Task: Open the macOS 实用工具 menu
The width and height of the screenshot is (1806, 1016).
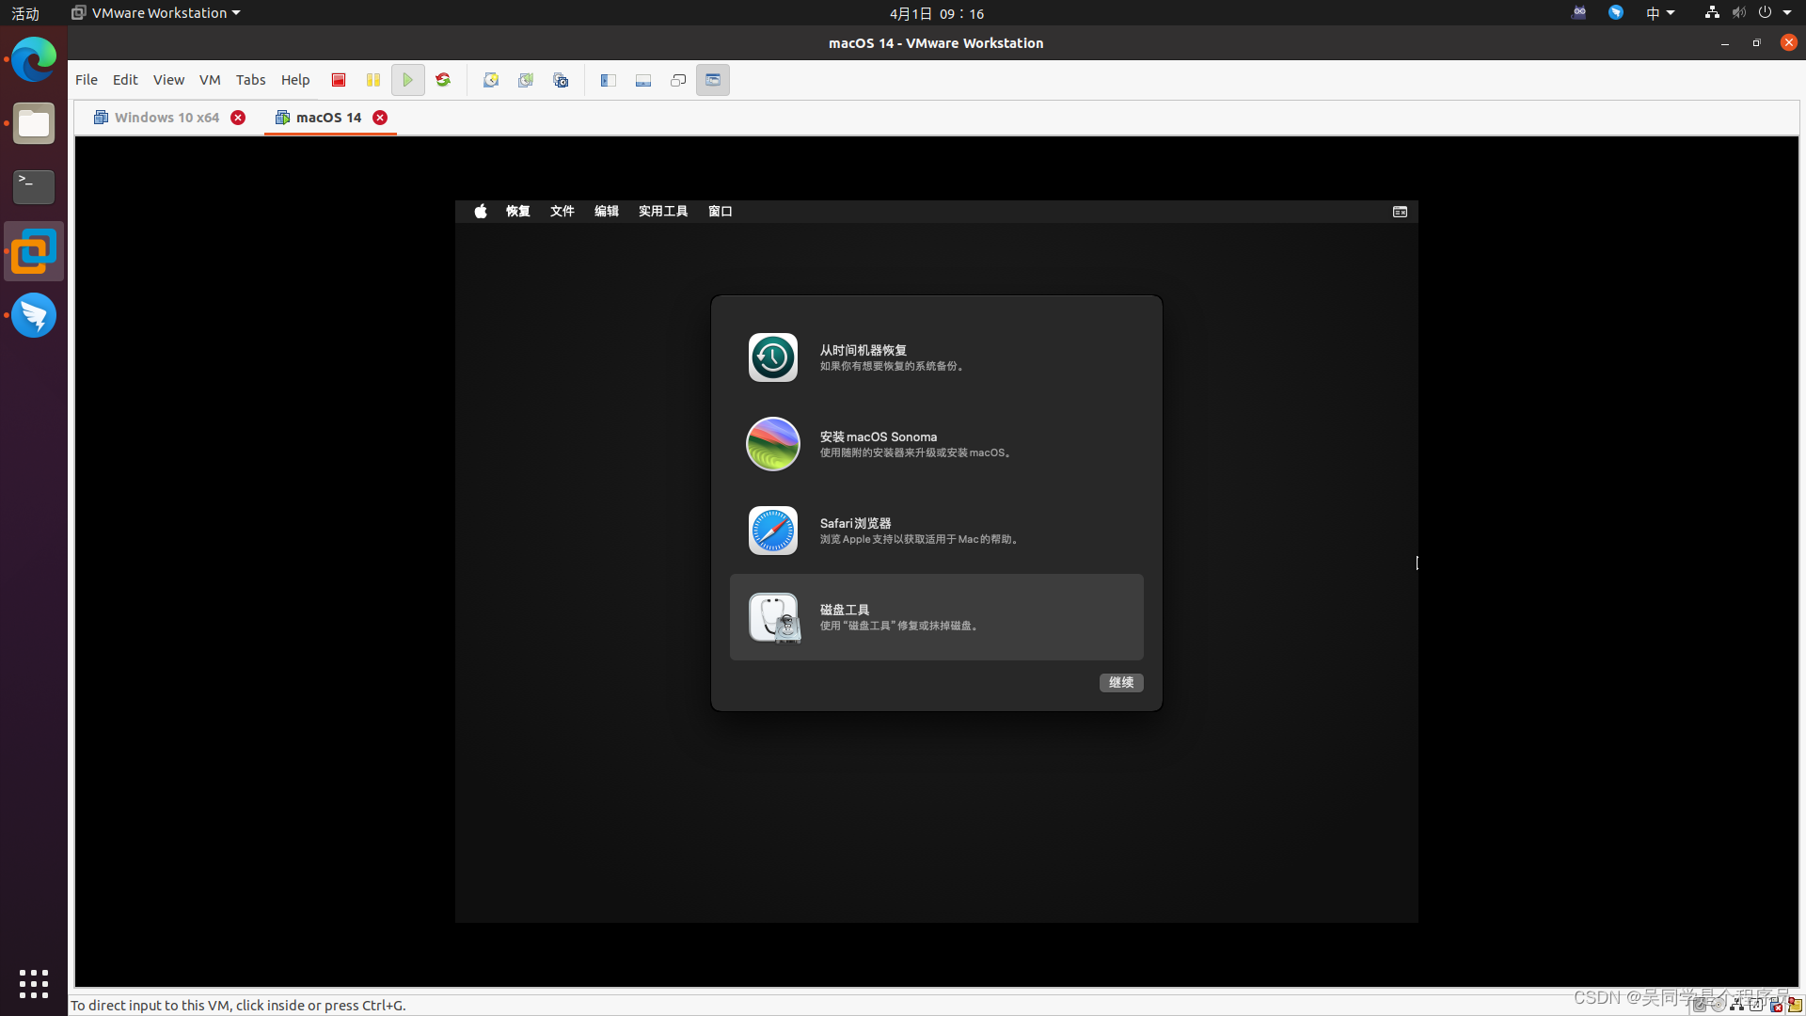Action: 663,212
